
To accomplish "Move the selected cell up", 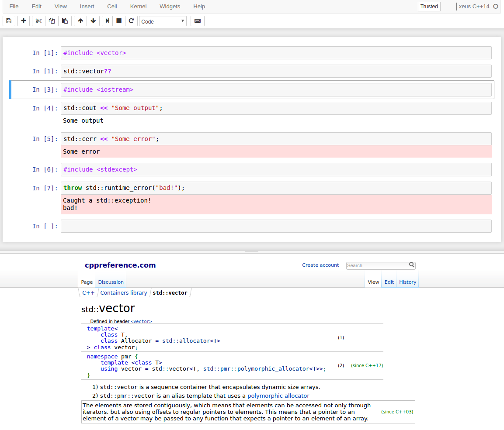I will [x=80, y=21].
